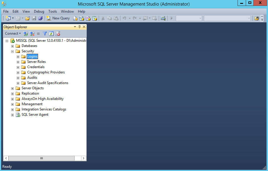
Task: Expand the Databases folder node
Action: tap(12, 46)
